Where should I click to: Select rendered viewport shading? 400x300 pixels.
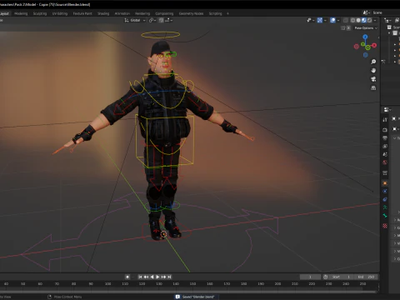(x=369, y=20)
